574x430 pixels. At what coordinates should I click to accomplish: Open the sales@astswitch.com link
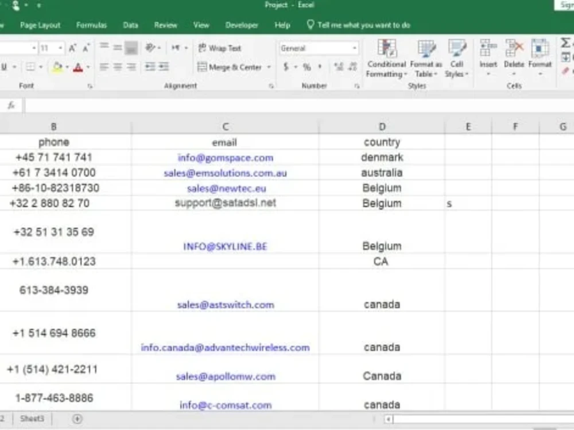[226, 305]
